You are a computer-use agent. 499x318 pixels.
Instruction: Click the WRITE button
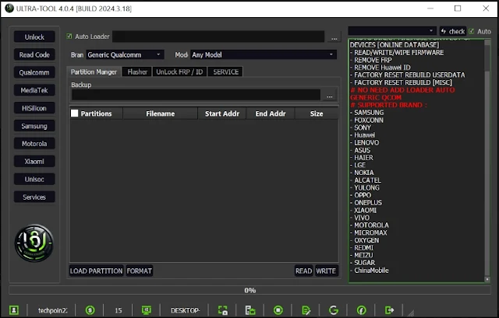(x=326, y=271)
